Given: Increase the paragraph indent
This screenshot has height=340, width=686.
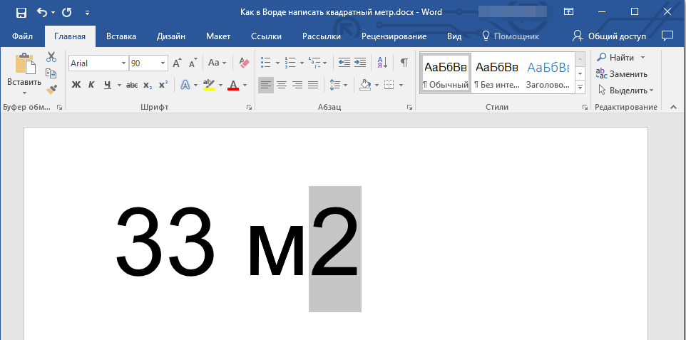Looking at the screenshot, I should 360,63.
